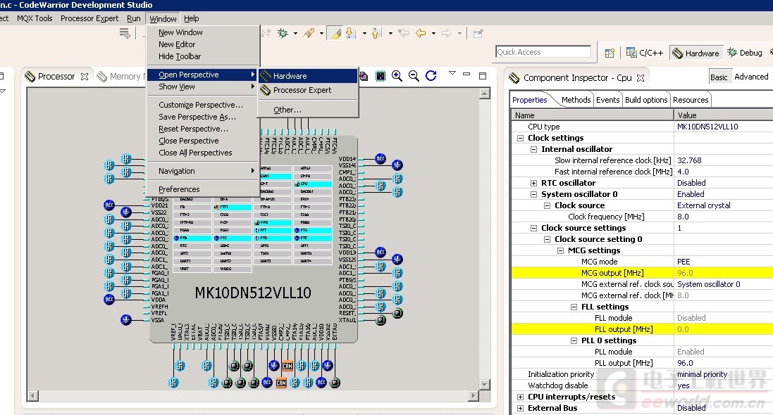Zoom in on the processor view
Viewport: 773px width, 415px height.
point(397,76)
